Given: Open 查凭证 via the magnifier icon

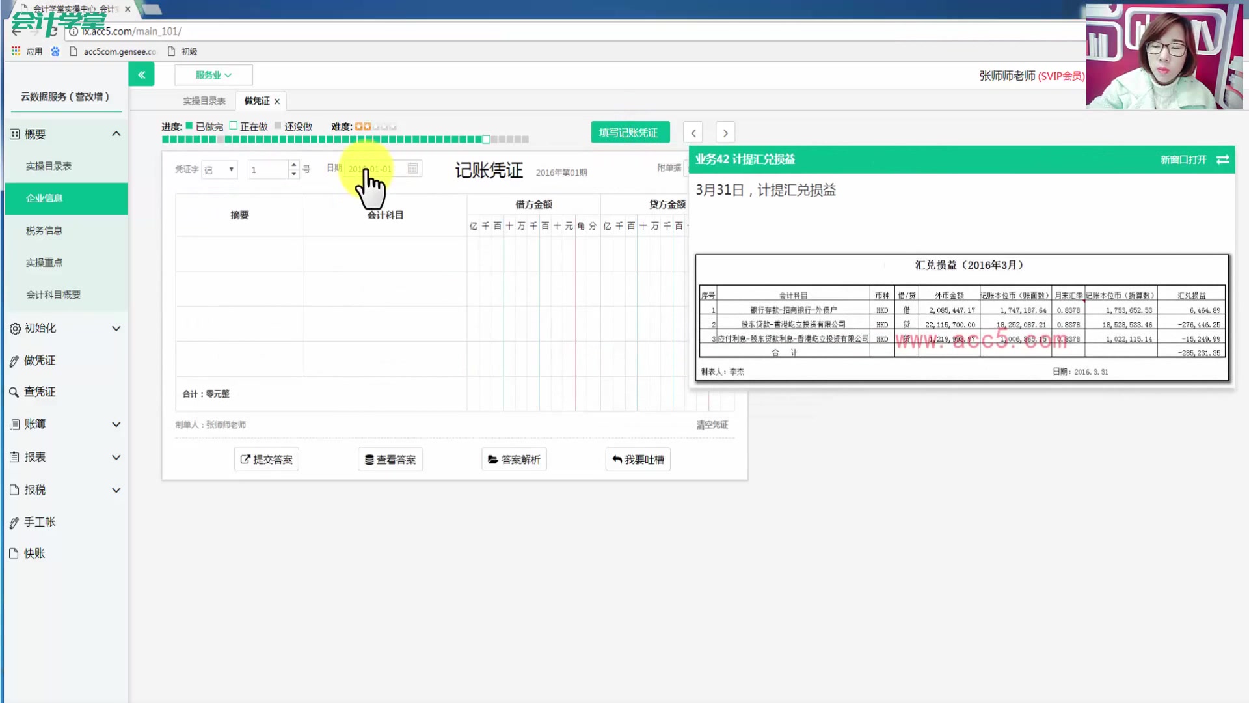Looking at the screenshot, I should point(15,391).
